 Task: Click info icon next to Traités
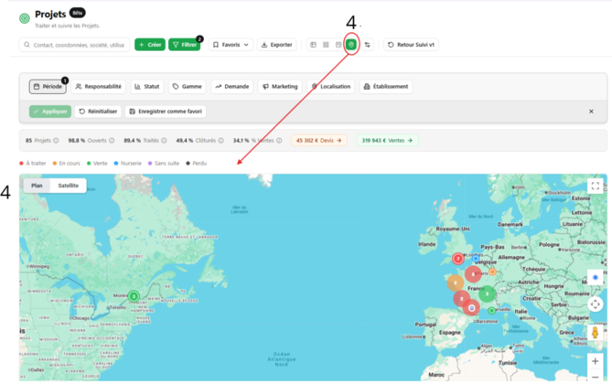(x=164, y=141)
